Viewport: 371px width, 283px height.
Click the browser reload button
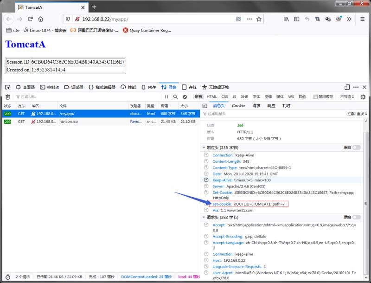[x=30, y=19]
